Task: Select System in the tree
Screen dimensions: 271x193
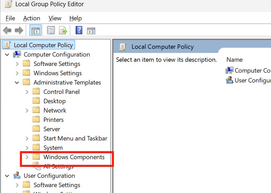Action: click(x=53, y=148)
